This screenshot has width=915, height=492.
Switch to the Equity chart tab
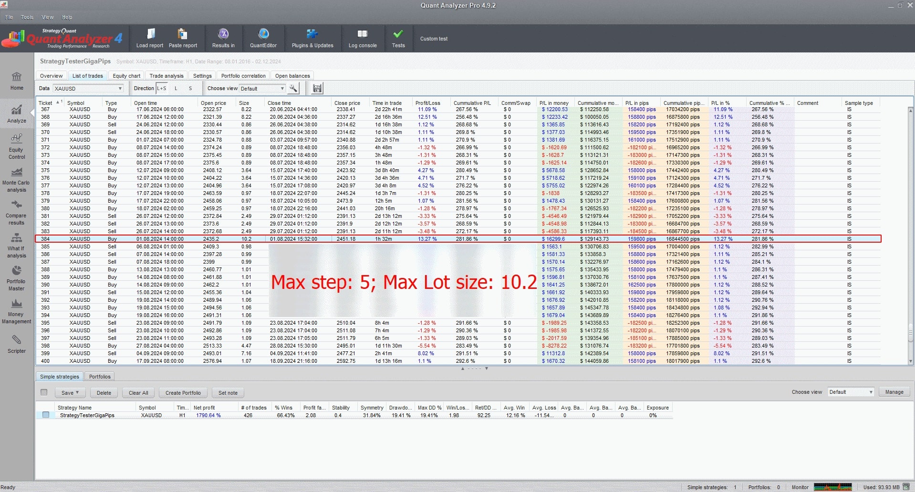click(x=126, y=76)
